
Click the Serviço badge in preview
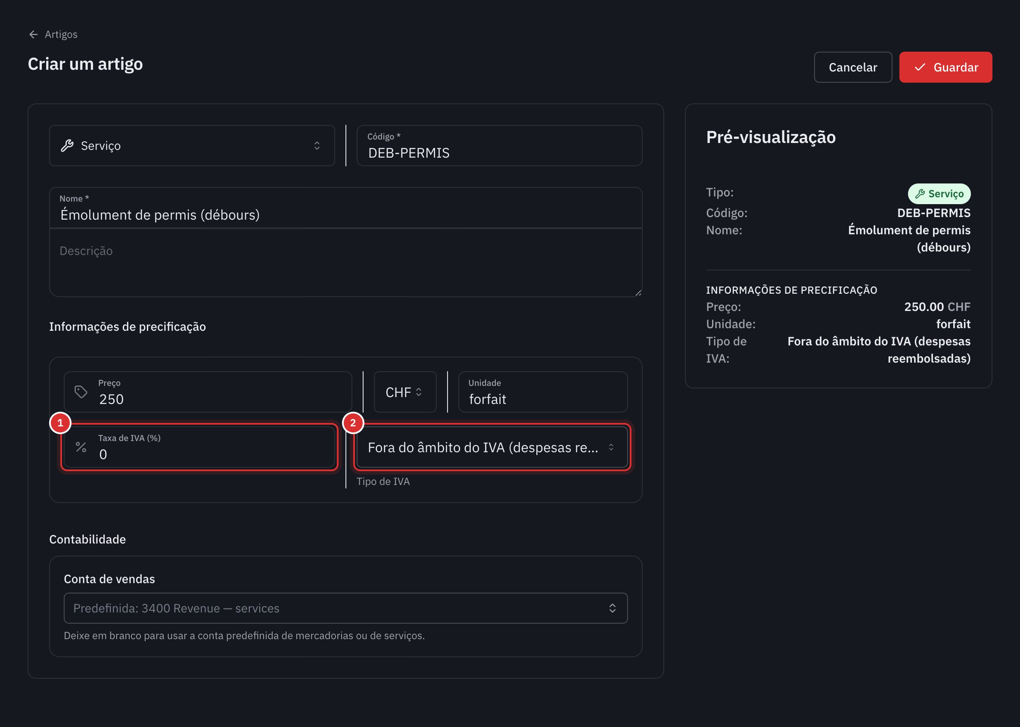tap(939, 193)
